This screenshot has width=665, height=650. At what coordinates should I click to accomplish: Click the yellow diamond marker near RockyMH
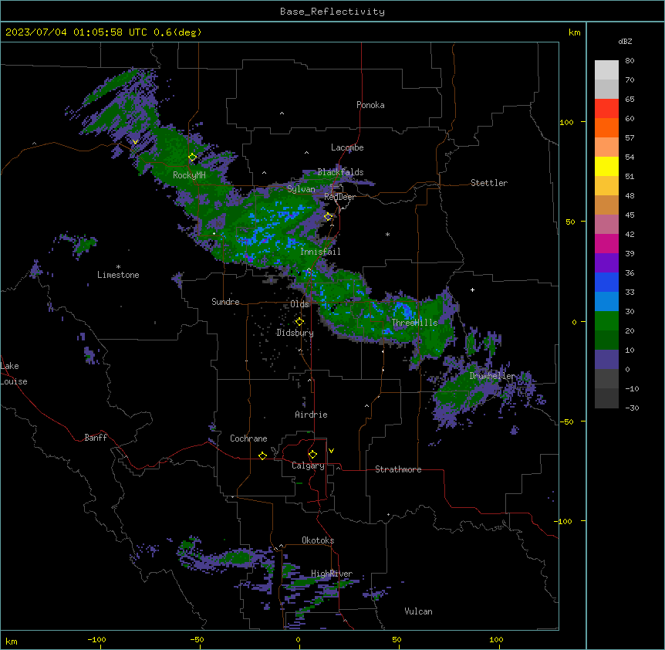coord(193,157)
